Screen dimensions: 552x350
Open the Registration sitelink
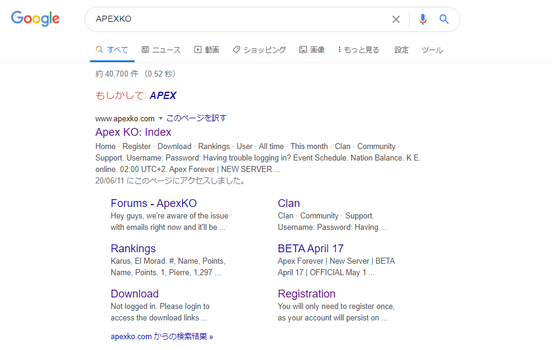pyautogui.click(x=306, y=294)
